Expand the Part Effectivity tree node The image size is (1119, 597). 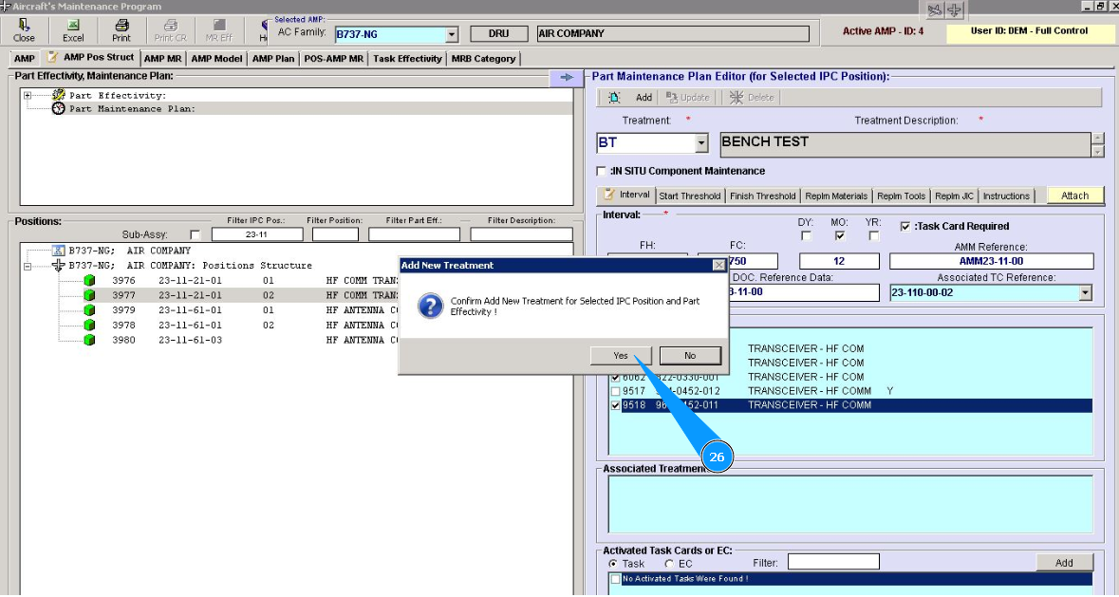[x=28, y=95]
